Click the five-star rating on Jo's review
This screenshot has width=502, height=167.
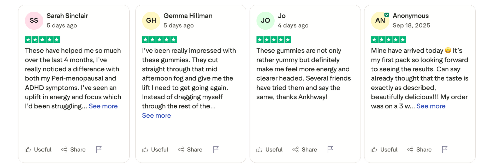(x=274, y=40)
